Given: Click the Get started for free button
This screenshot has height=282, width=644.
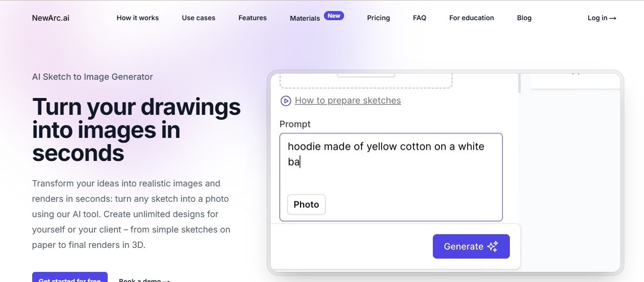Looking at the screenshot, I should tap(70, 278).
